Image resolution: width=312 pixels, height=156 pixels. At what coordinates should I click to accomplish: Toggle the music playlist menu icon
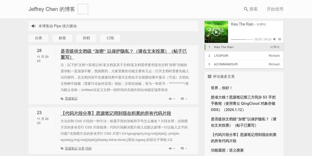coord(280,39)
